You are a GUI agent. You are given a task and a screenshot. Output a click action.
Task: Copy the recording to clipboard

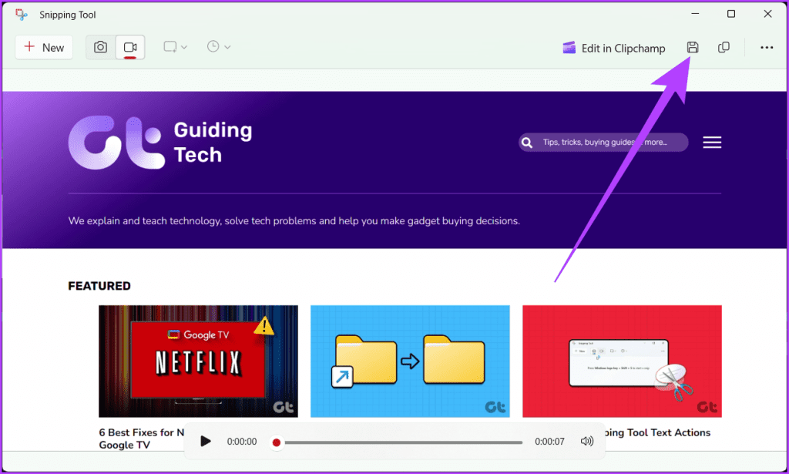coord(724,47)
